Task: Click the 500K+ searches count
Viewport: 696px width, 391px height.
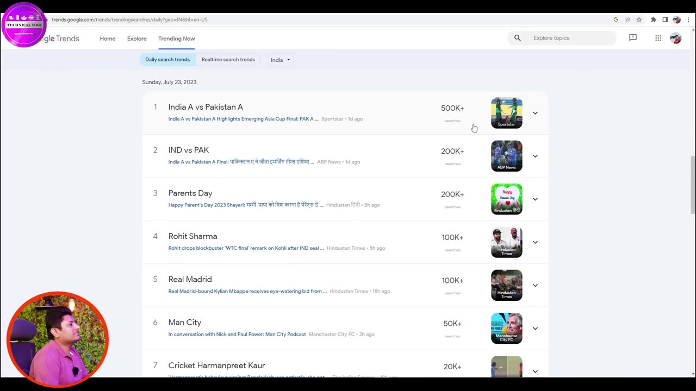Action: (452, 109)
